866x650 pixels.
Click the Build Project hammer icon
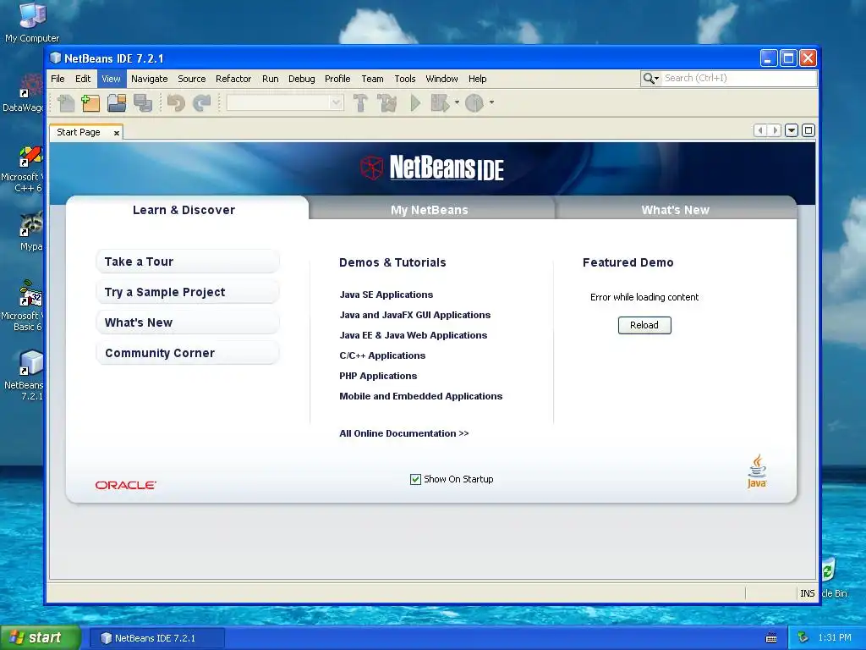(x=360, y=102)
